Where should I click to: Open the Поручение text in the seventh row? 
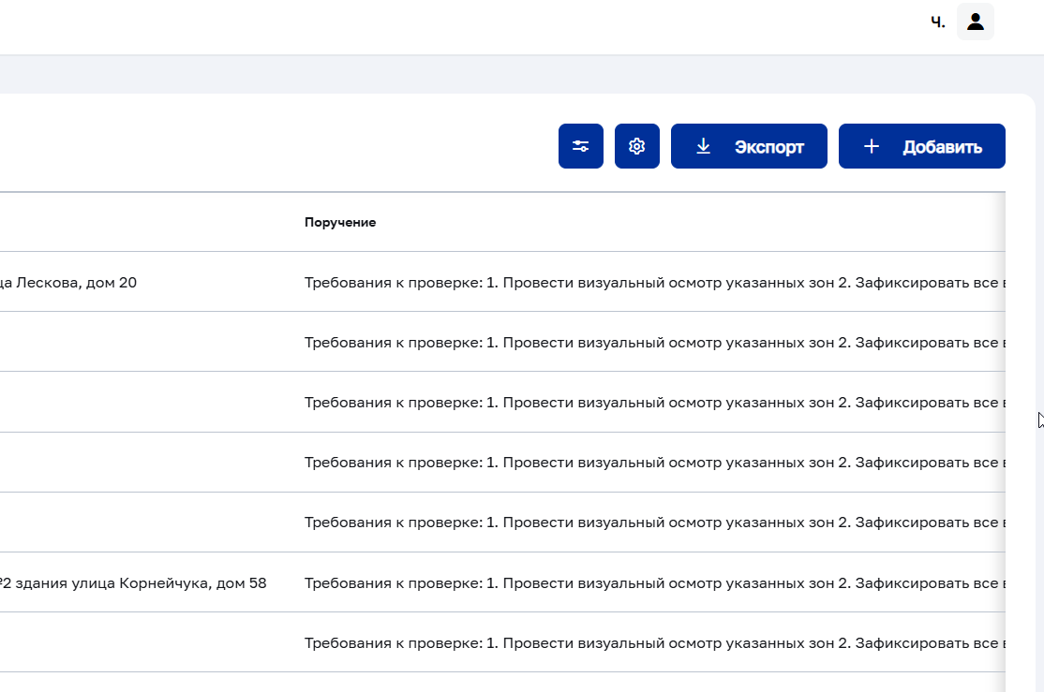(654, 642)
